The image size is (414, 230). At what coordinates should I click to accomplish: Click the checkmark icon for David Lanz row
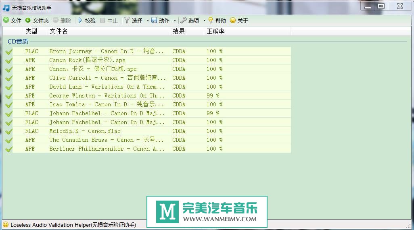click(9, 87)
